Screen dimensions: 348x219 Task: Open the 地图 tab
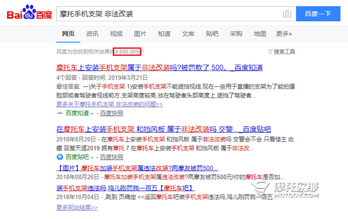(260, 34)
